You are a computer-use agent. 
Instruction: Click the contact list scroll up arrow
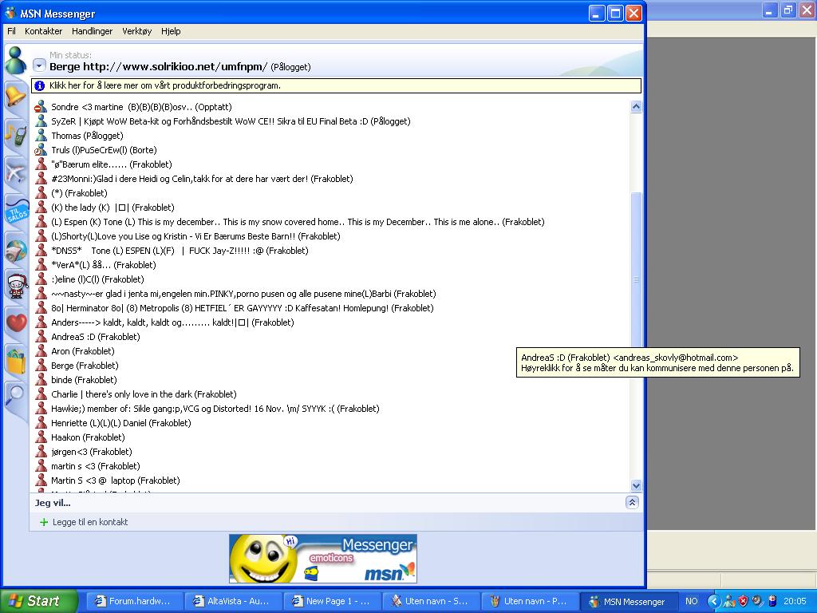coord(636,107)
